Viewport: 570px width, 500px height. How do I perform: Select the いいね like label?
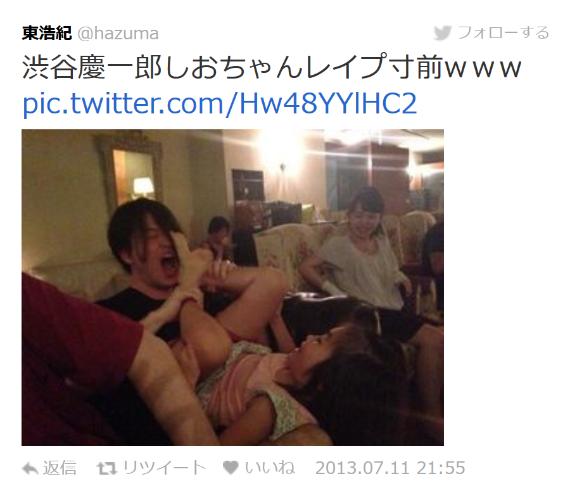[x=270, y=468]
